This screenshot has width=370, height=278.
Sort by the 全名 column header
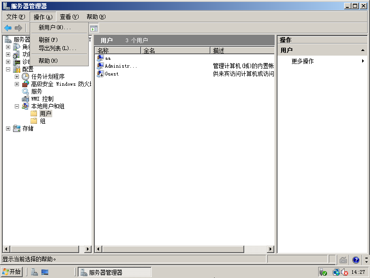point(175,51)
